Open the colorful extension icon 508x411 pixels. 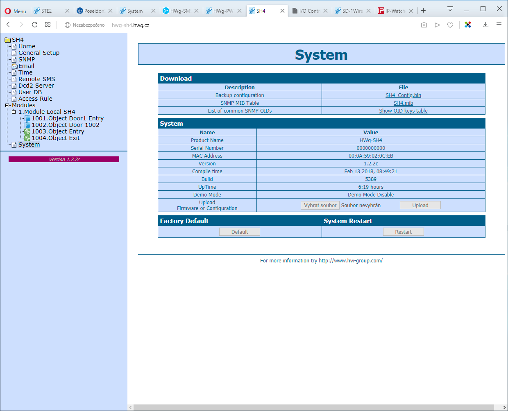468,25
